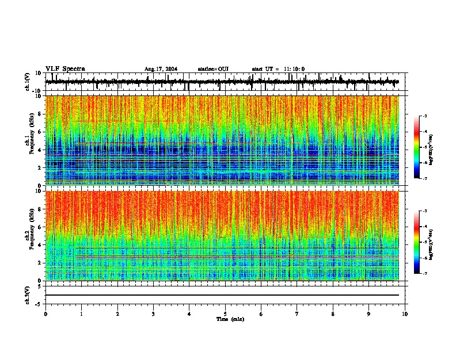
Task: Click the 5 tick on ch.3(V) axis
Action: click(40, 286)
